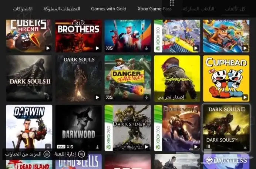
Task: Click the menu icon beside المزيد من الخيارات
Action: [x=47, y=154]
